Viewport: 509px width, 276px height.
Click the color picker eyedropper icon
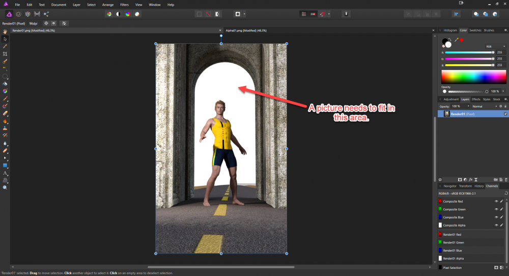point(457,40)
